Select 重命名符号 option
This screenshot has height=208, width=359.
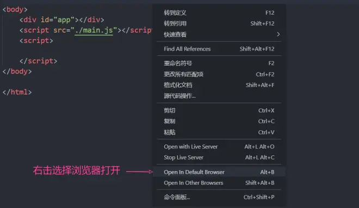[219, 64]
